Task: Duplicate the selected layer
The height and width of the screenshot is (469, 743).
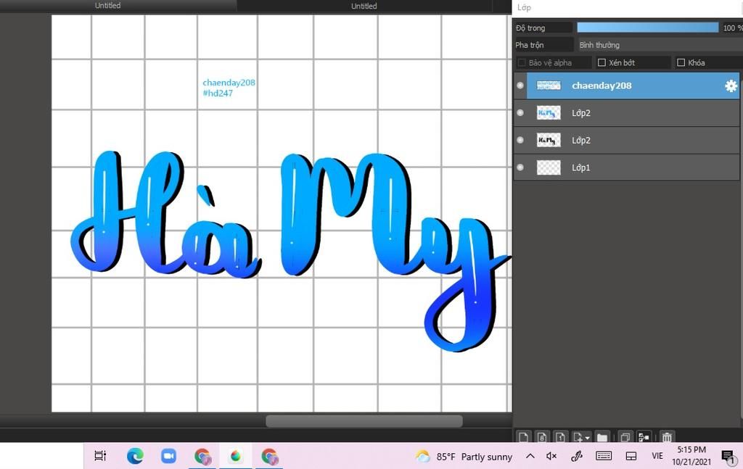Action: click(625, 437)
